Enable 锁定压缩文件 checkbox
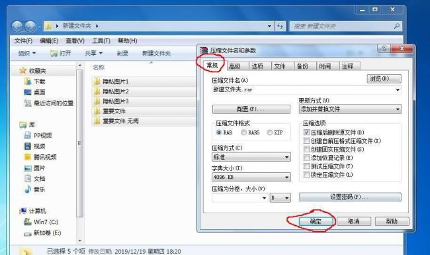This screenshot has width=430, height=255. pyautogui.click(x=306, y=175)
